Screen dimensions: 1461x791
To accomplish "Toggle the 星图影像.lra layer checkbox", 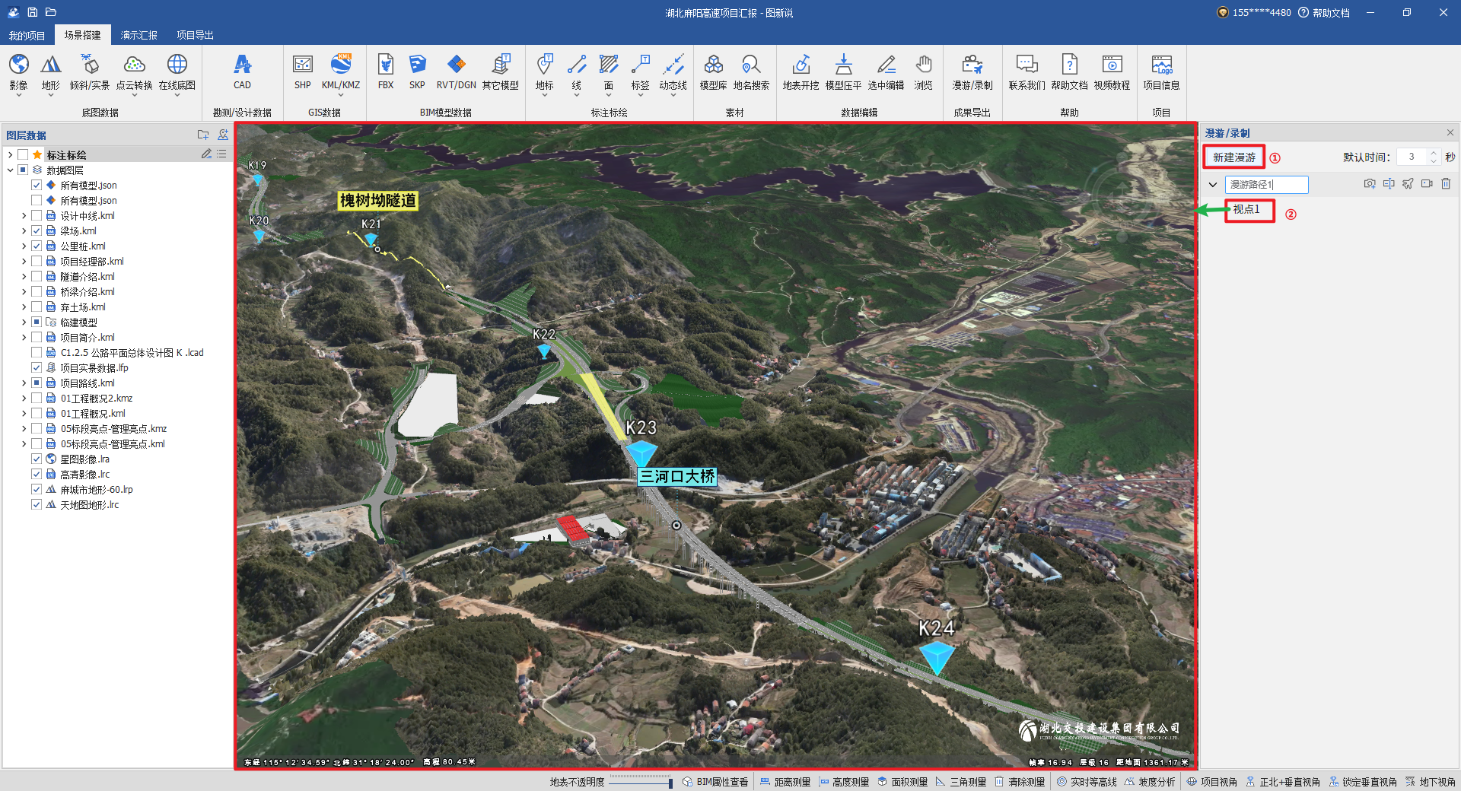I will (37, 459).
